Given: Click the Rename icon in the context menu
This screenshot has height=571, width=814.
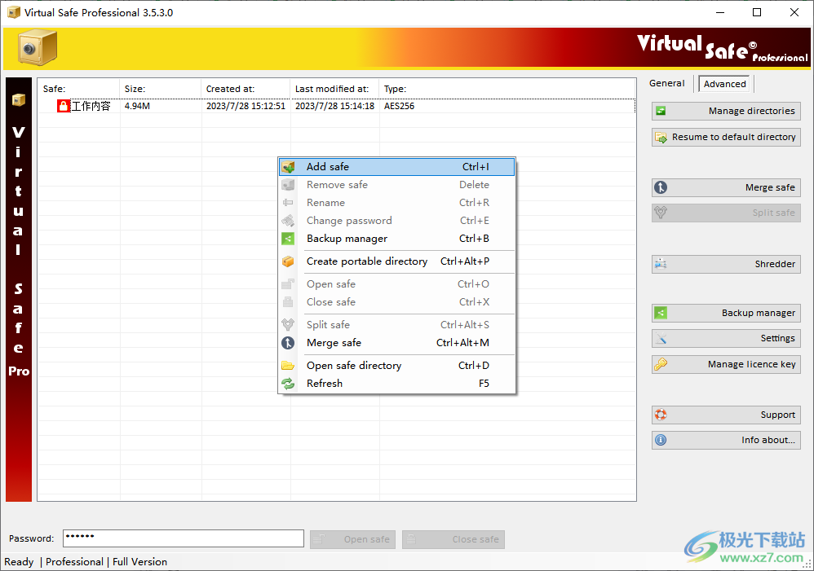Looking at the screenshot, I should click(288, 203).
